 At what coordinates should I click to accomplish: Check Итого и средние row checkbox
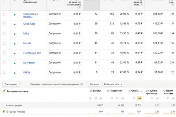pyautogui.click(x=4, y=105)
